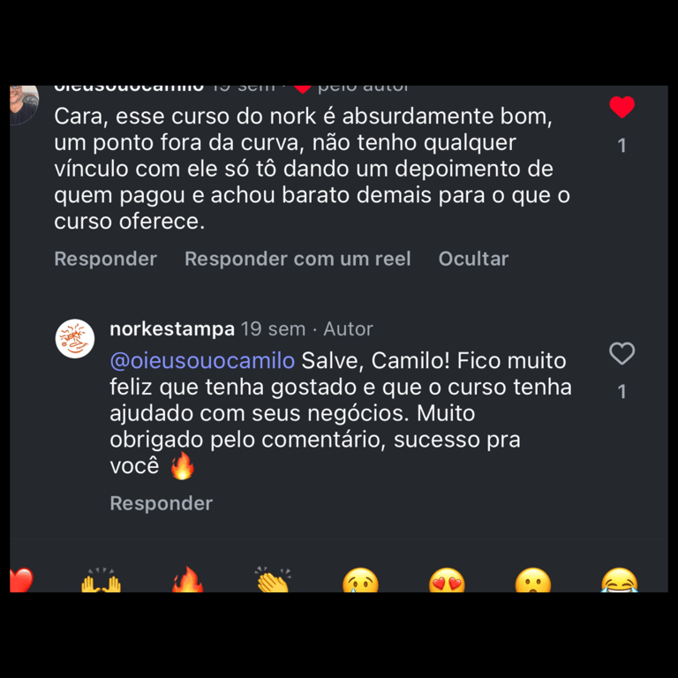Image resolution: width=678 pixels, height=678 pixels.
Task: Choose Responder com um reel
Action: 298,259
